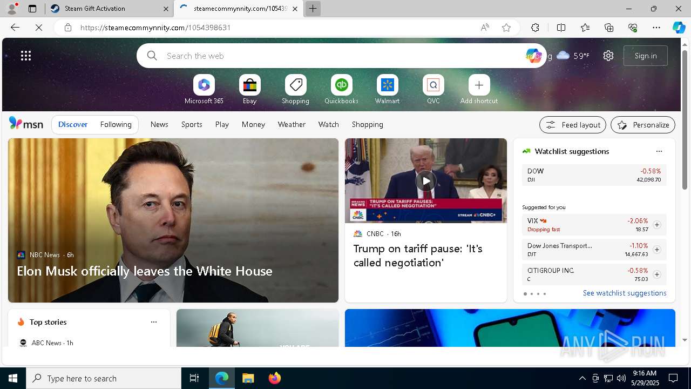The width and height of the screenshot is (691, 389).
Task: Click the Sign in button
Action: coord(646,56)
